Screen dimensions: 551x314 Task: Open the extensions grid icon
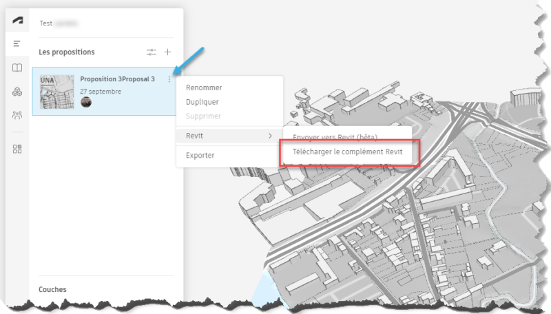tap(17, 149)
